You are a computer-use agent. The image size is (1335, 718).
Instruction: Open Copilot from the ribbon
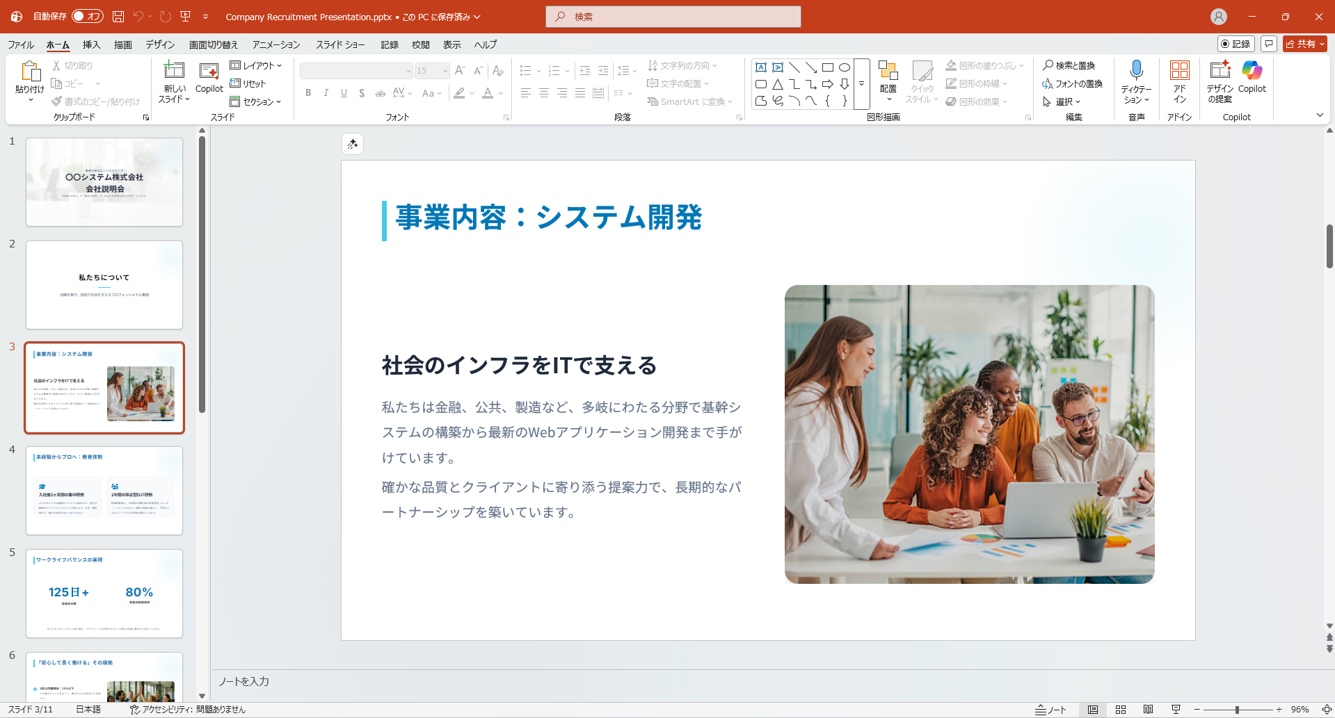coord(1252,71)
